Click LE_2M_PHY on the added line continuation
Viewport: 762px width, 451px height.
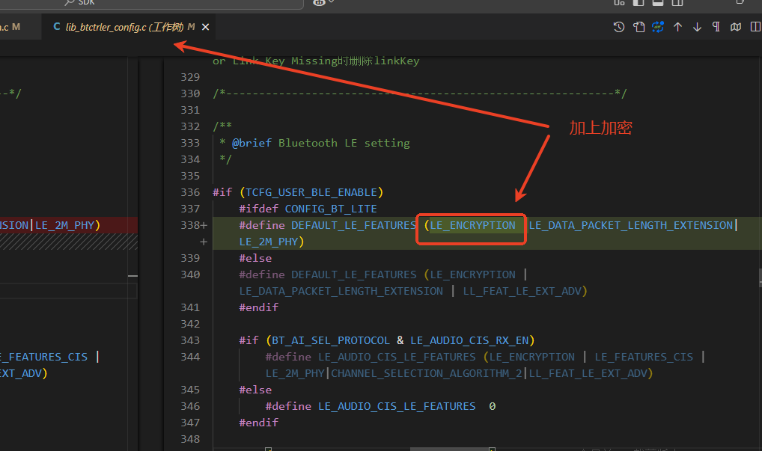point(268,242)
